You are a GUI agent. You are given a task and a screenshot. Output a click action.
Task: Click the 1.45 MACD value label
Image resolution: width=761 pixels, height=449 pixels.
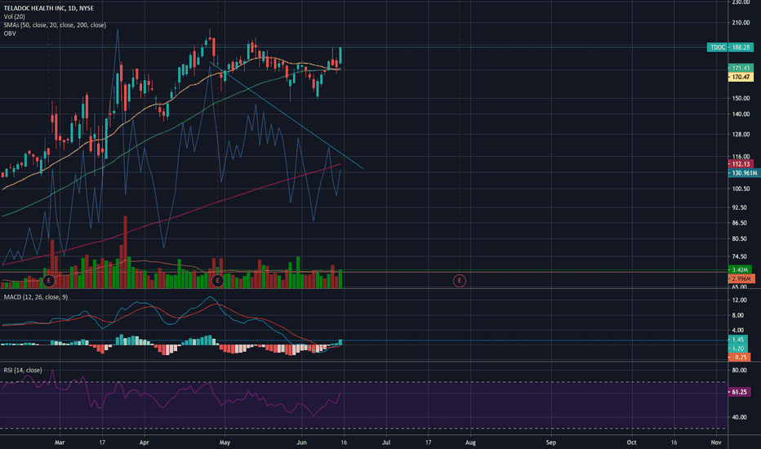(738, 340)
